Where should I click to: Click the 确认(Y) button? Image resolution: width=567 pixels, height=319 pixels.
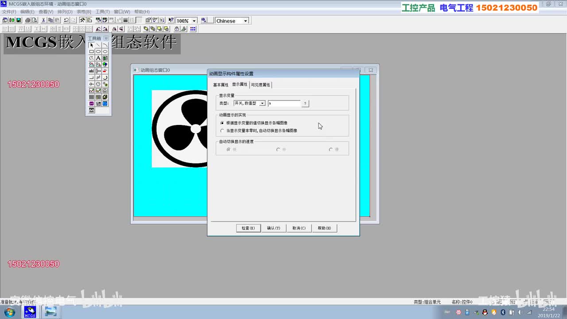274,228
